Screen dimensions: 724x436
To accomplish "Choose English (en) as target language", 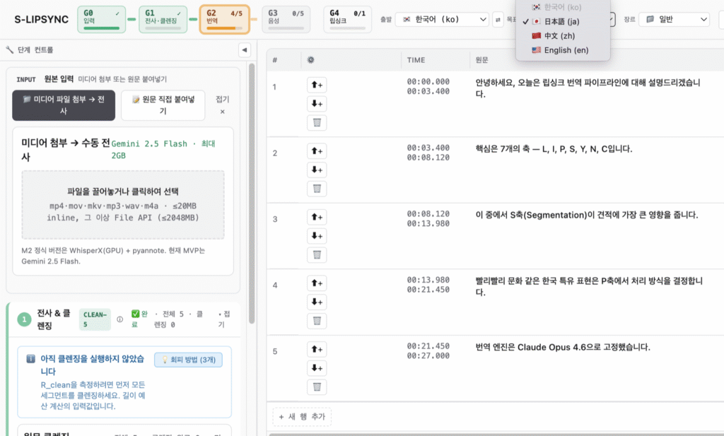I will click(562, 50).
